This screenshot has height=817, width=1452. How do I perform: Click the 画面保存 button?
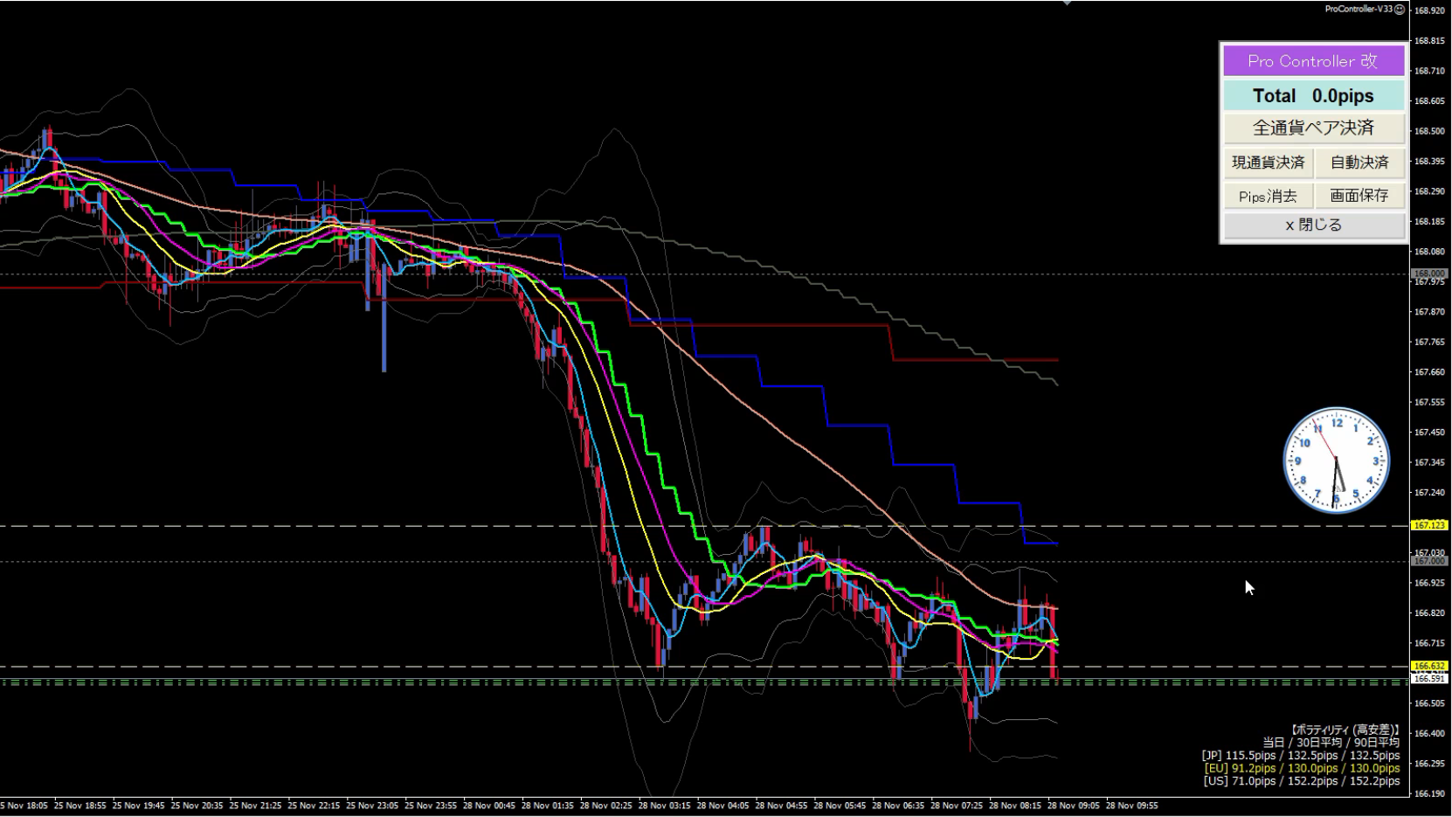(x=1359, y=196)
